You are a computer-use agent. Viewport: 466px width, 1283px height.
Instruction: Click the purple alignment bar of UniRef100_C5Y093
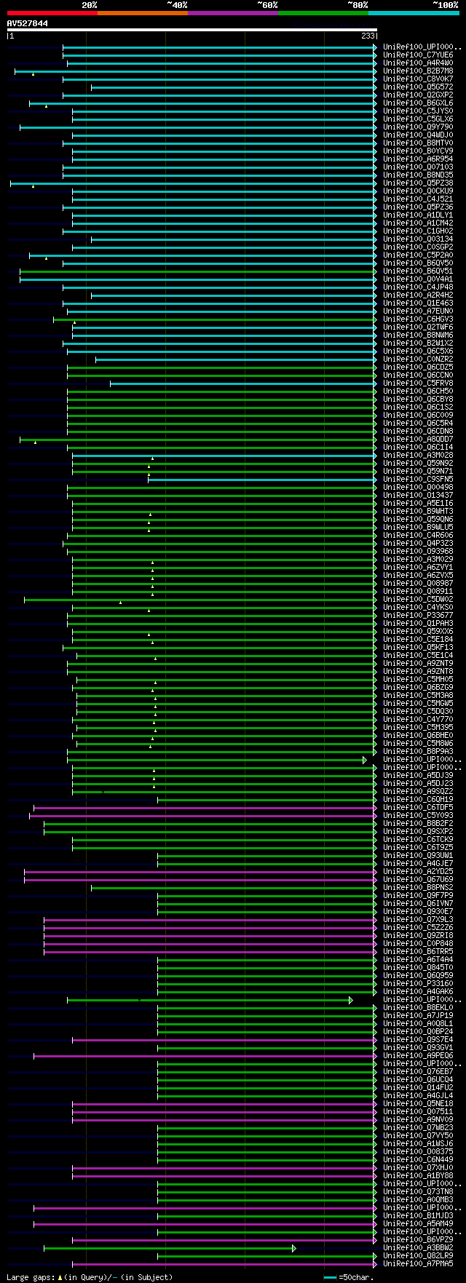tap(203, 816)
